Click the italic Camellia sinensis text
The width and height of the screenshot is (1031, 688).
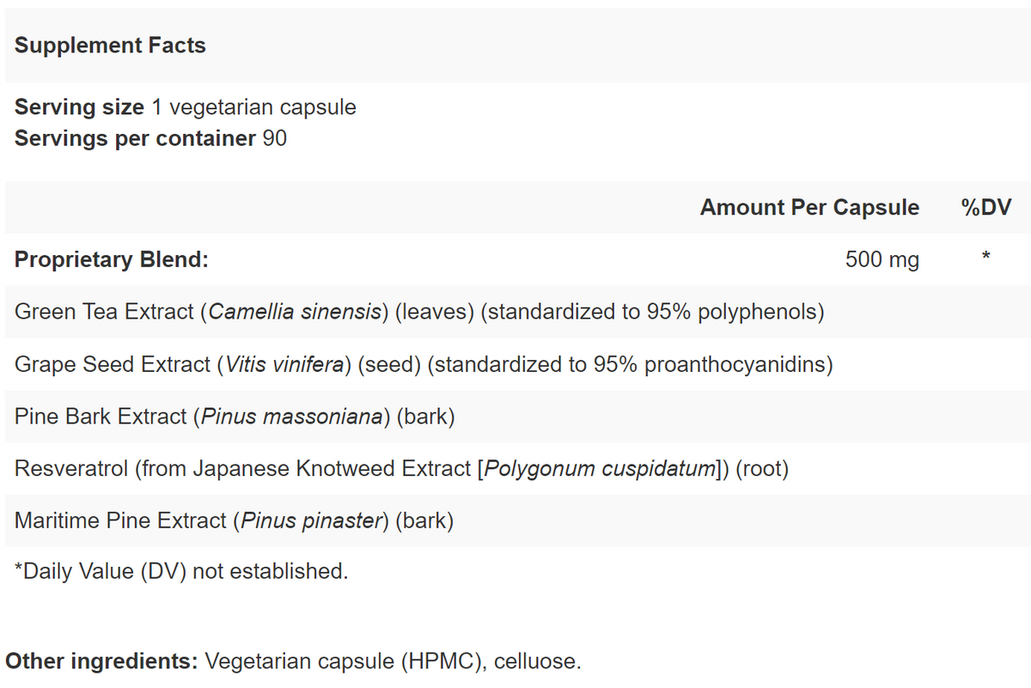pos(295,312)
